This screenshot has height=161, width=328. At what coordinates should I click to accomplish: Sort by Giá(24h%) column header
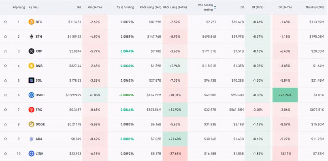coord(95,7)
